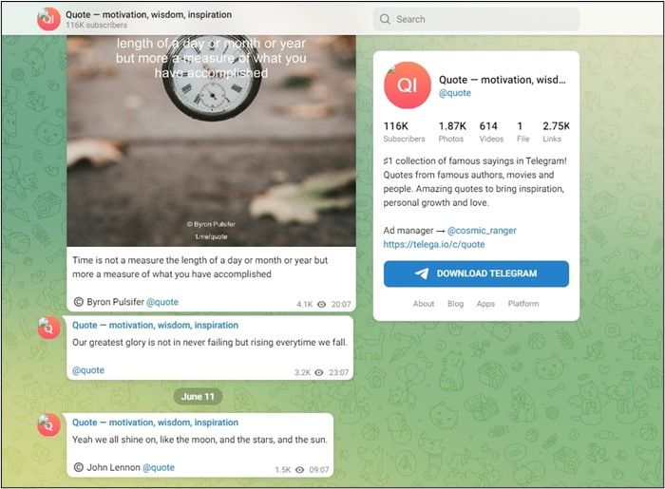Screen dimensions: 665x489
Task: Click the channel avatar in the header
Action: coord(48,19)
